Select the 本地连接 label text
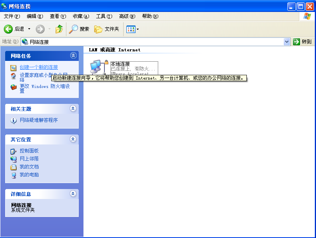 (x=120, y=64)
